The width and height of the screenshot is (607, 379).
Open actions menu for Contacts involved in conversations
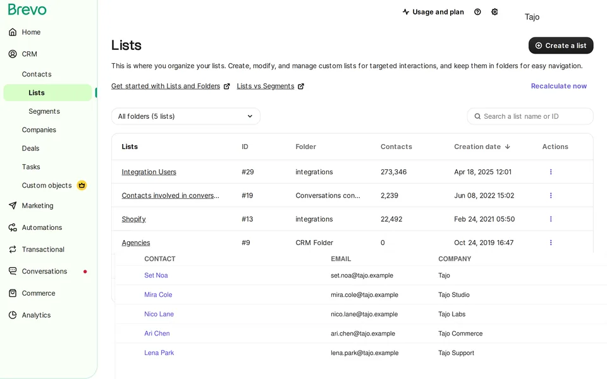coord(551,195)
